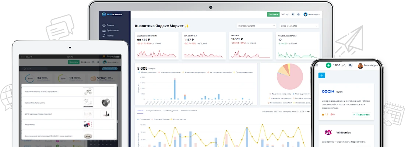
Task: Click the PartScanner logo on laptop
Action: [112, 14]
